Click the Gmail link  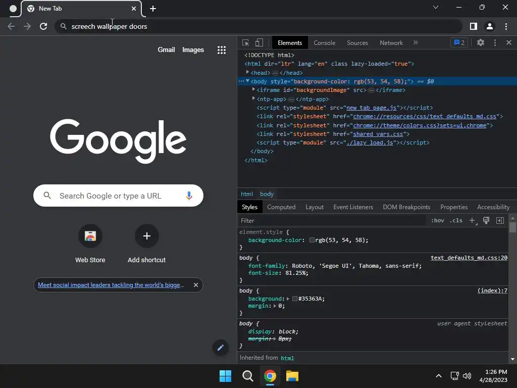pyautogui.click(x=166, y=50)
